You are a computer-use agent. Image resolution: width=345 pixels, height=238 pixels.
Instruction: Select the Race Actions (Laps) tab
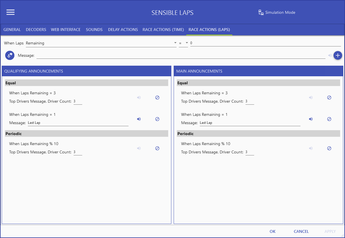[209, 30]
